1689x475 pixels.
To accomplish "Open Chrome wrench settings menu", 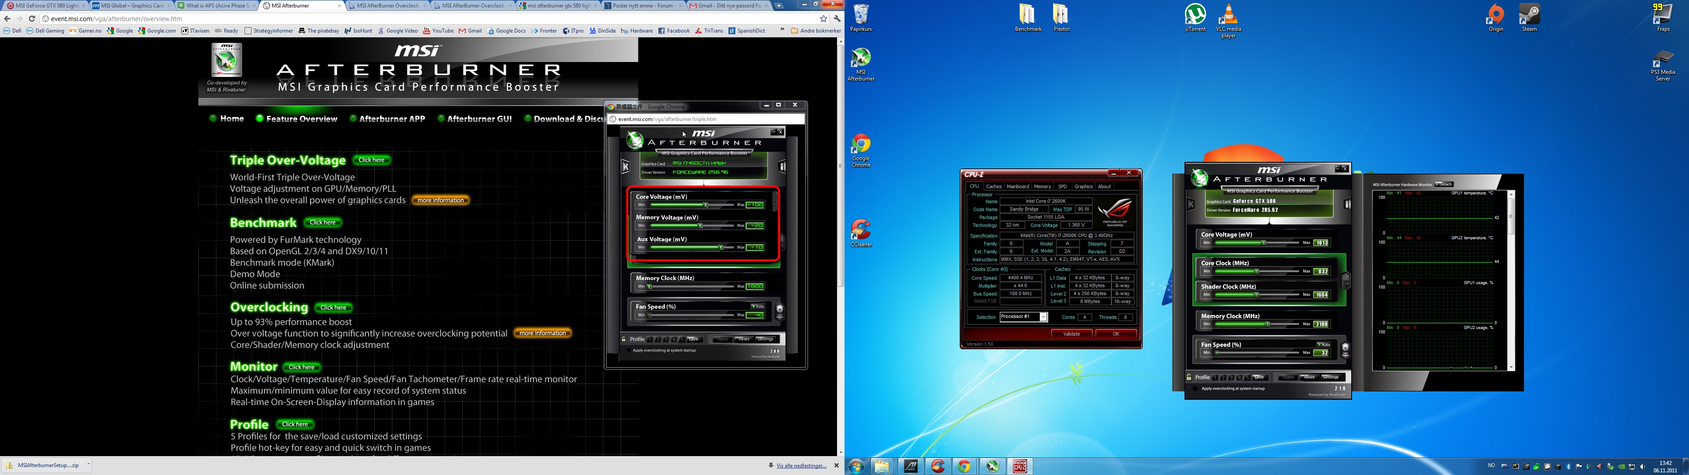I will [x=837, y=18].
